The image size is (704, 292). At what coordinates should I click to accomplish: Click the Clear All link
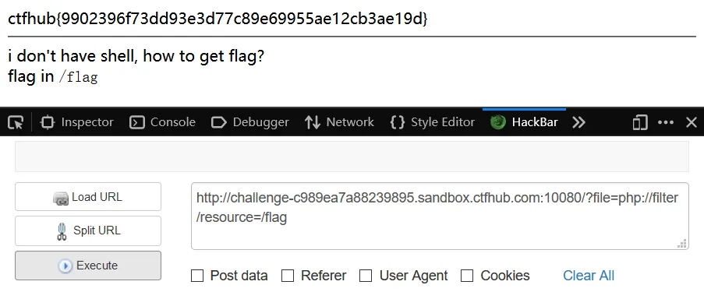589,276
